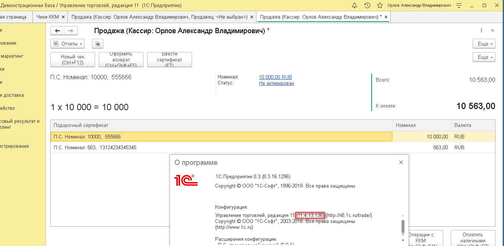Click the 10 000,00 cell in the table
Viewport: 504px width, 246px height.
[422, 137]
